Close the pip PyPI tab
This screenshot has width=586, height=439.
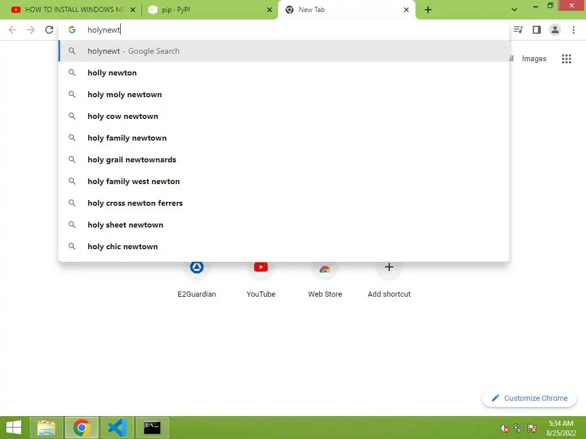270,10
